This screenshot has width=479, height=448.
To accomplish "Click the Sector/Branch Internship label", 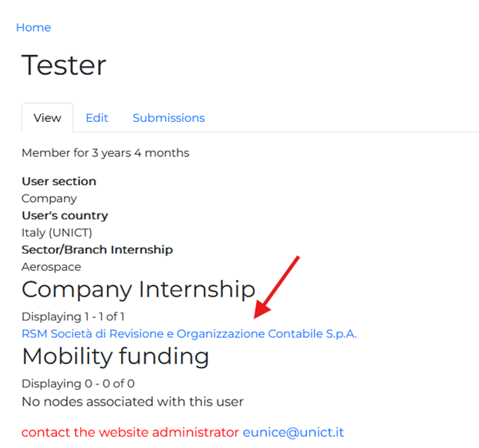I will pyautogui.click(x=97, y=250).
